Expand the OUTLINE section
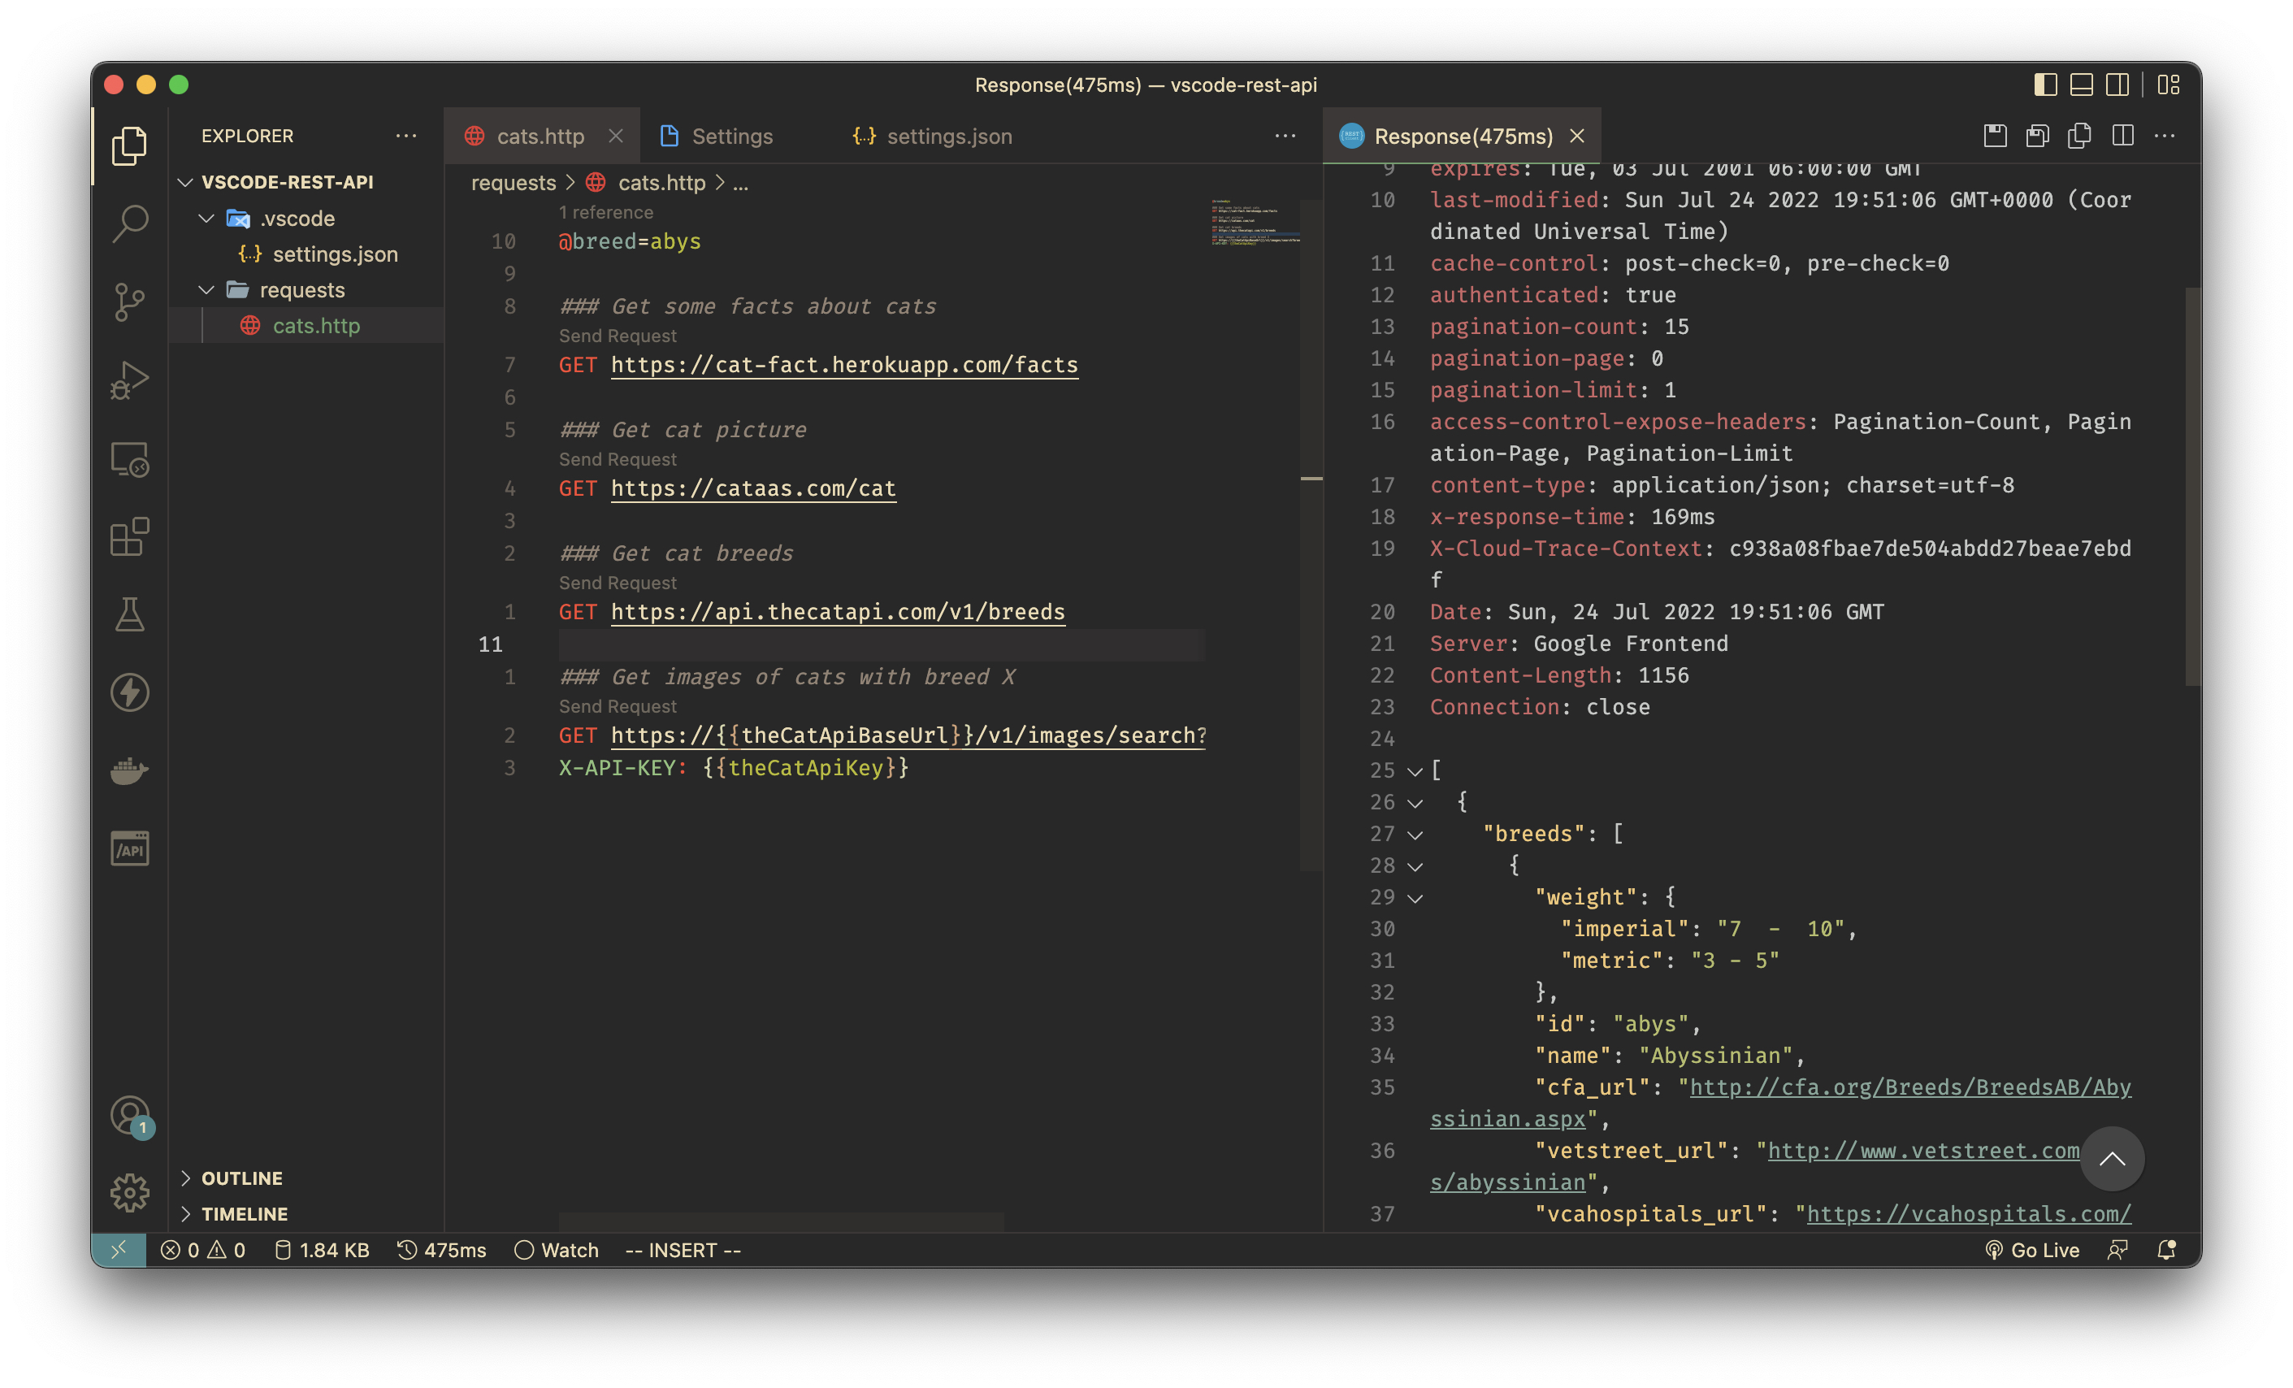The image size is (2293, 1388). tap(185, 1178)
